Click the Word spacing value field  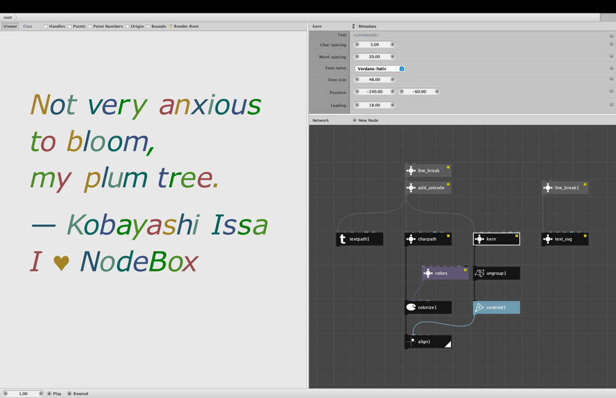(x=375, y=57)
